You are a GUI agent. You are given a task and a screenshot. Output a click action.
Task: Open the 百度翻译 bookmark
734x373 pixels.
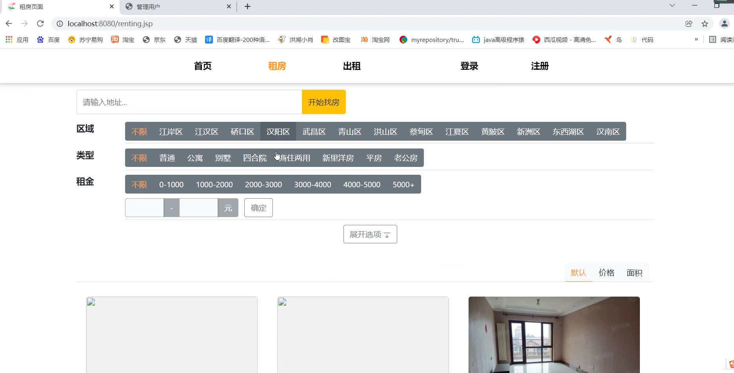click(238, 40)
